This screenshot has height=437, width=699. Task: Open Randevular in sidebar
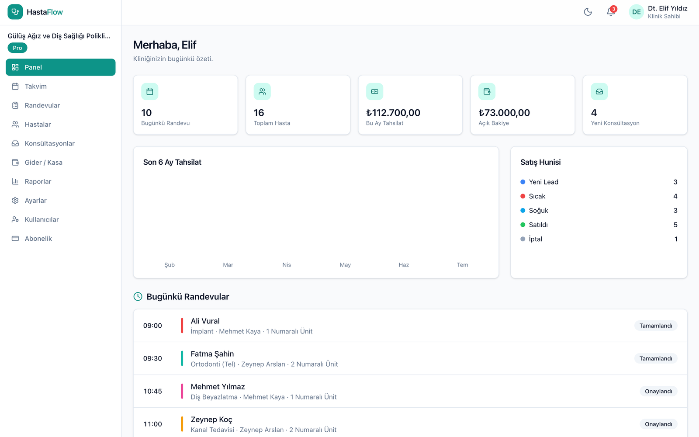pos(61,105)
